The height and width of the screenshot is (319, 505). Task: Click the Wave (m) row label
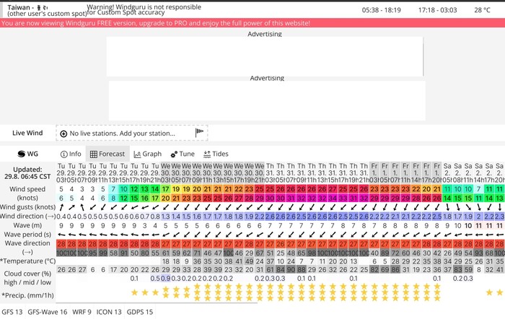pos(27,225)
